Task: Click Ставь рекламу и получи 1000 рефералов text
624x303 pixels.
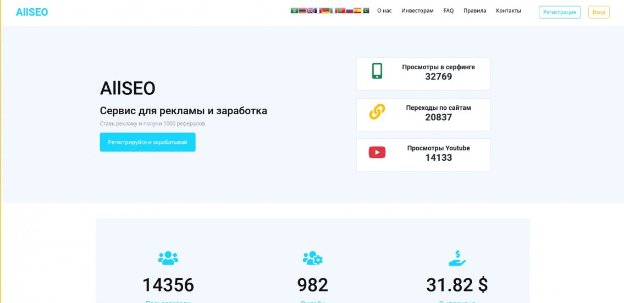Action: click(152, 124)
